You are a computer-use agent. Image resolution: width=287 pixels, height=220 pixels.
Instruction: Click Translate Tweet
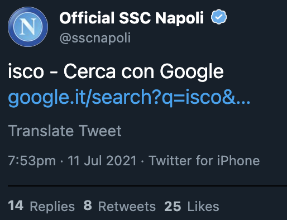(x=65, y=131)
